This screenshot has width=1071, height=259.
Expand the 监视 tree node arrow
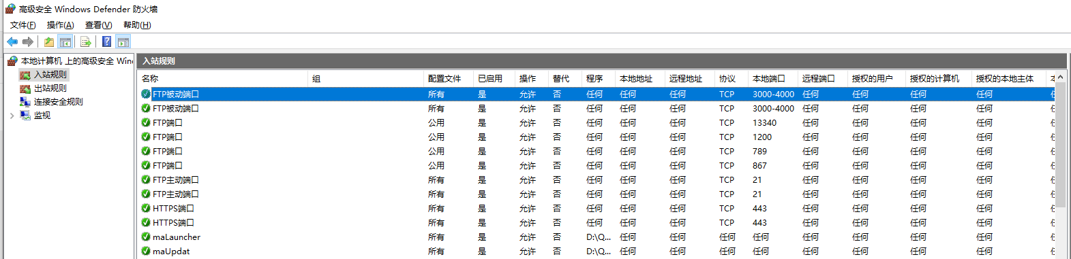12,116
